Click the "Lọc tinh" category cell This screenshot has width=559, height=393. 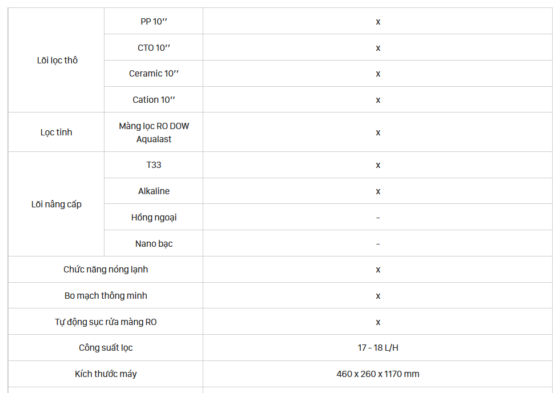point(57,133)
